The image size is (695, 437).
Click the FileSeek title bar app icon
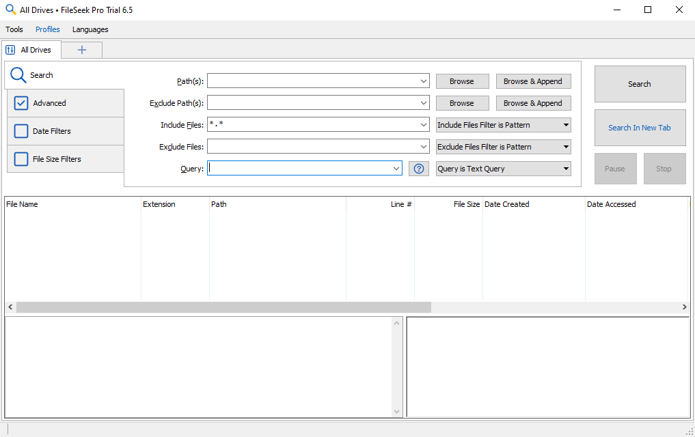click(10, 10)
